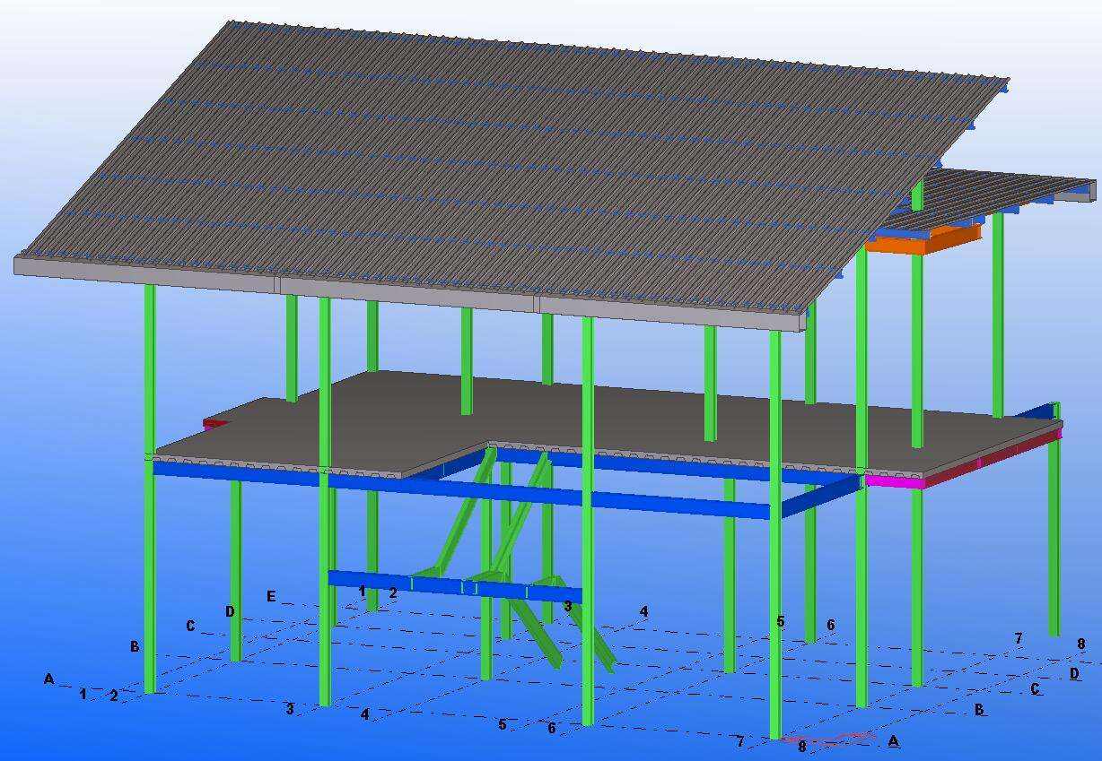
Task: Select the orange beam under the small roof
Action: (924, 240)
